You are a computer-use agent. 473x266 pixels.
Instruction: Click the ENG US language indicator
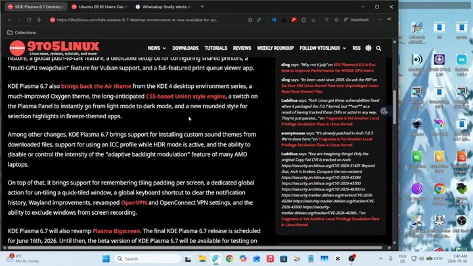coord(402,259)
